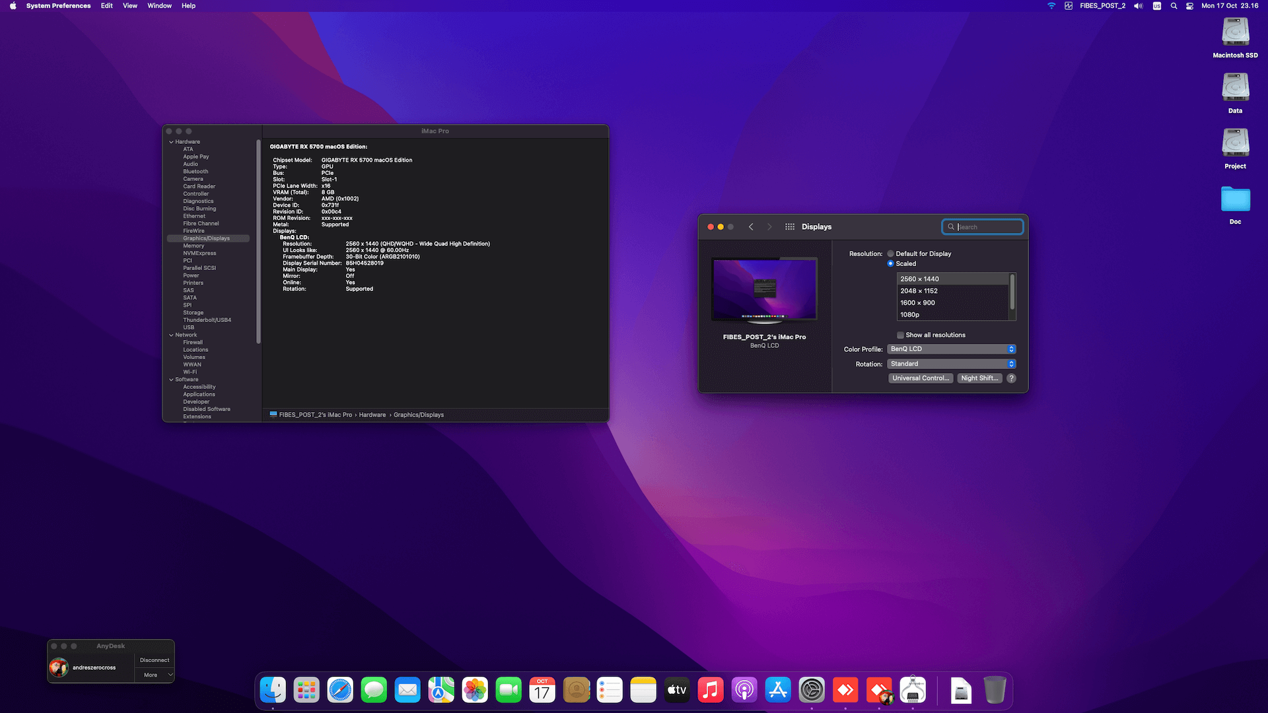Choose the 1600 × 900 resolution
This screenshot has height=713, width=1268.
(x=953, y=303)
